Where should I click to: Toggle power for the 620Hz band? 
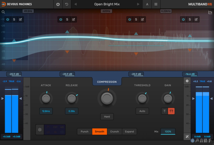[x=130, y=19]
